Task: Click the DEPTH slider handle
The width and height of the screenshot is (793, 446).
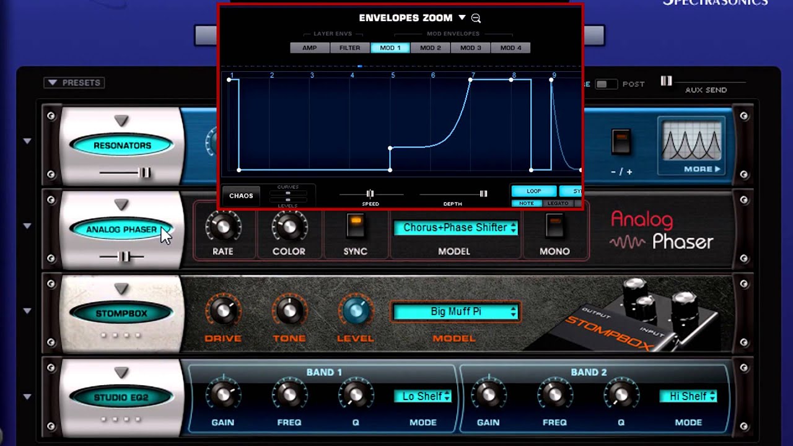Action: tap(483, 194)
